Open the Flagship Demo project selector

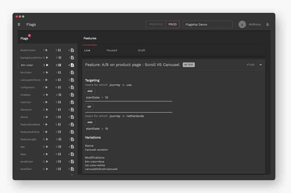[x=207, y=24]
